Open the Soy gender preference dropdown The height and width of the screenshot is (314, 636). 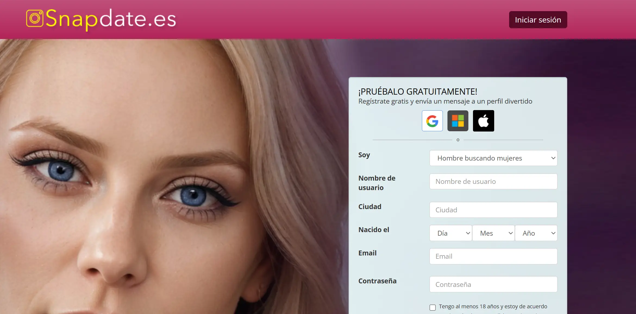tap(493, 158)
